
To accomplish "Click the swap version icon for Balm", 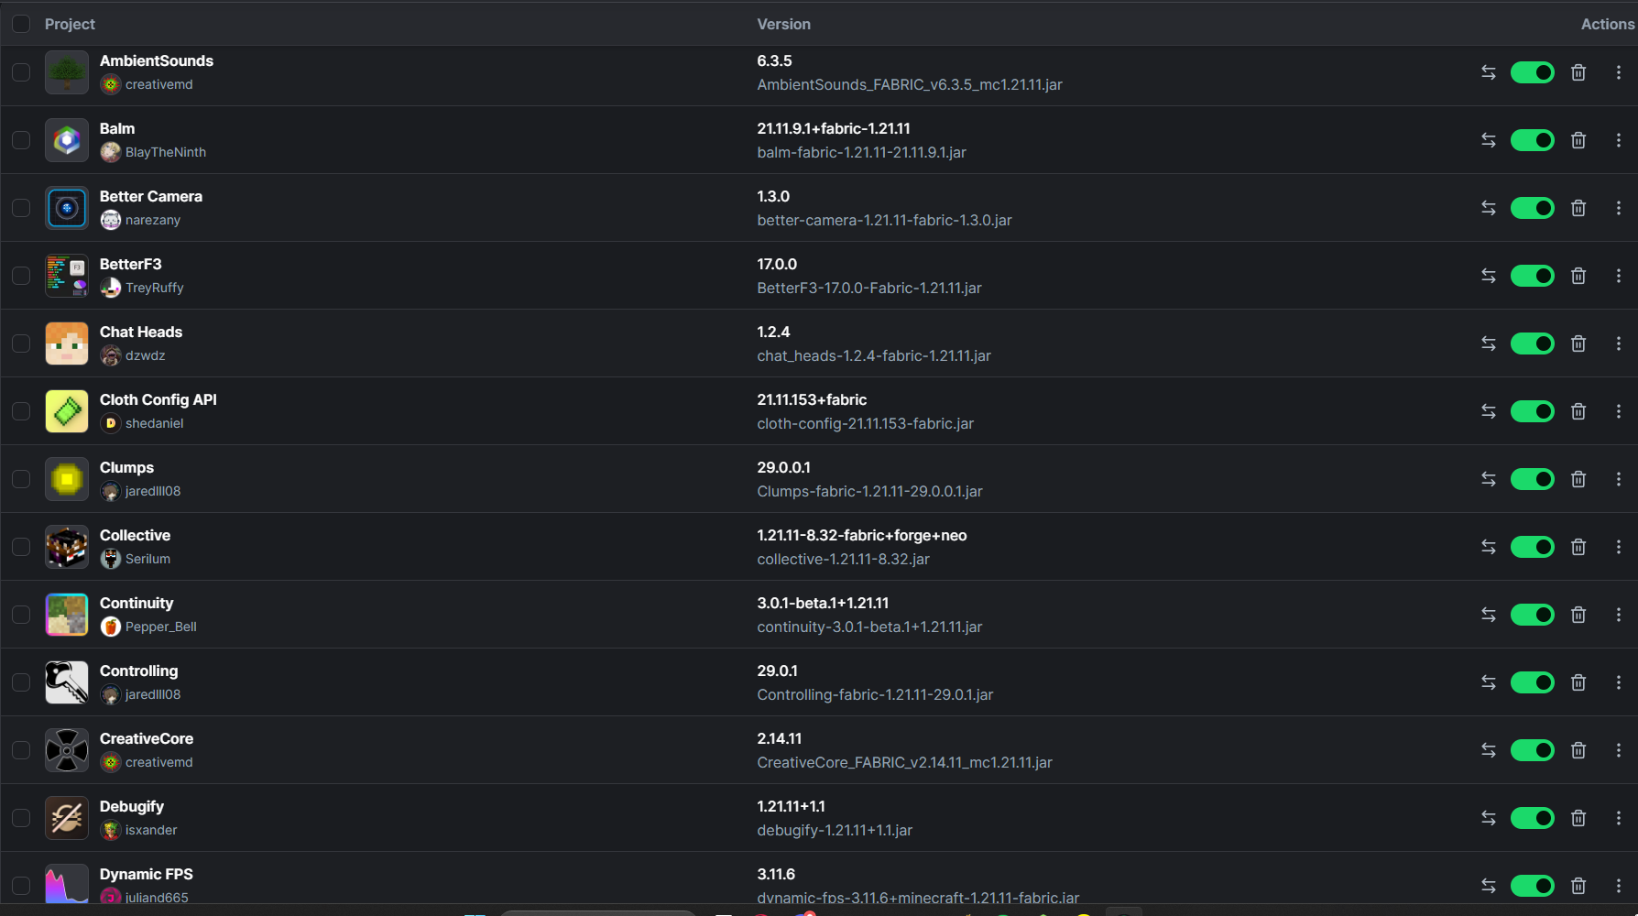I will click(x=1489, y=140).
